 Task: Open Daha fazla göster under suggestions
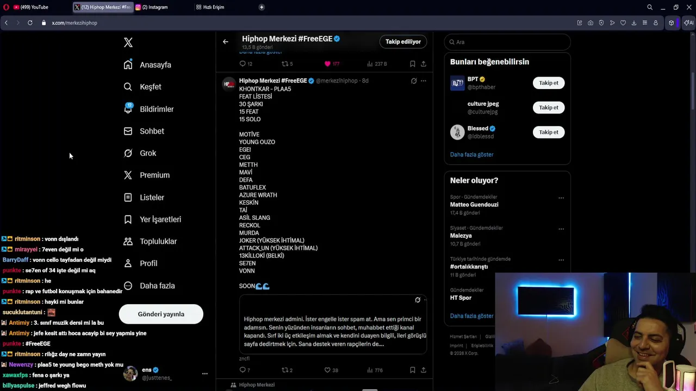pos(471,154)
